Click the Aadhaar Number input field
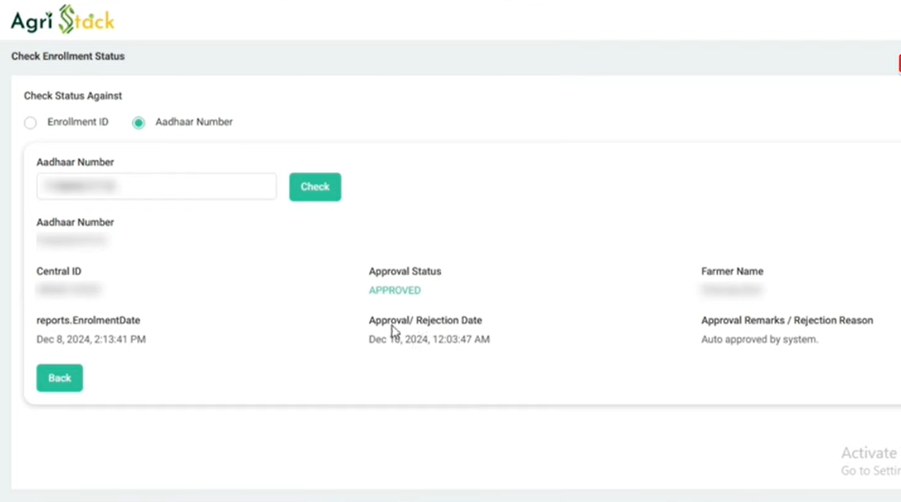Image resolution: width=901 pixels, height=502 pixels. tap(156, 186)
